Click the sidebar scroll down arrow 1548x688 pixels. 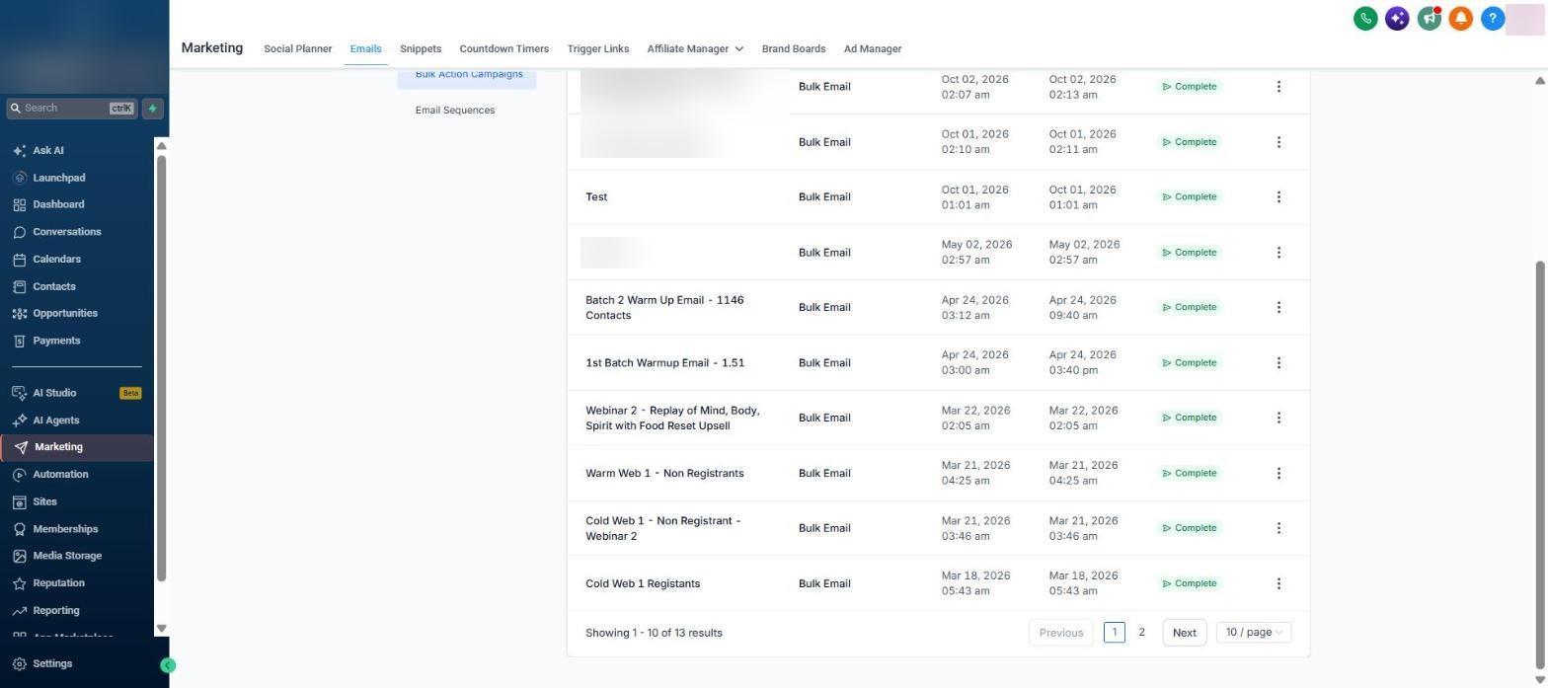click(162, 629)
